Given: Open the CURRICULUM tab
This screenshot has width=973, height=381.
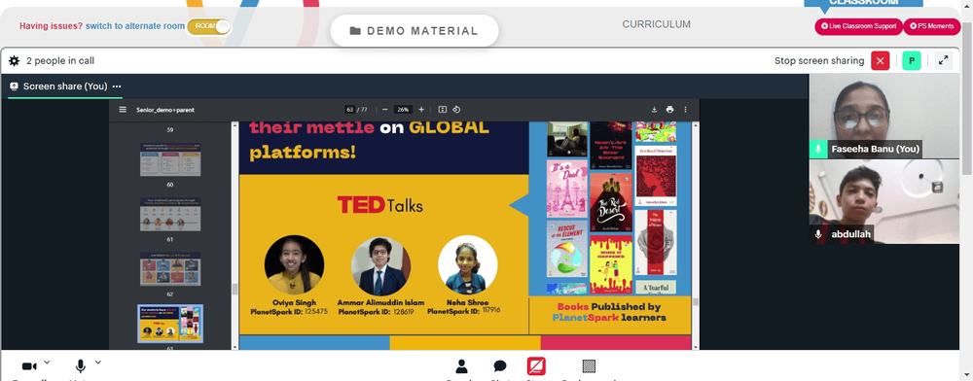Looking at the screenshot, I should click(656, 24).
